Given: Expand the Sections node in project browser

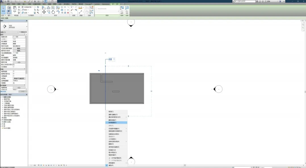Looking at the screenshot, I should (3, 107).
